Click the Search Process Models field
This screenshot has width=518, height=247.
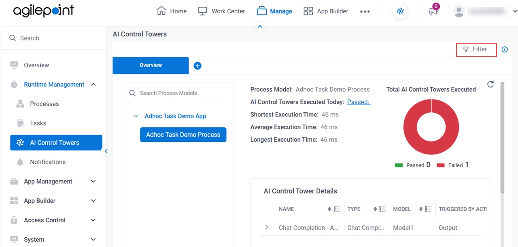point(177,93)
